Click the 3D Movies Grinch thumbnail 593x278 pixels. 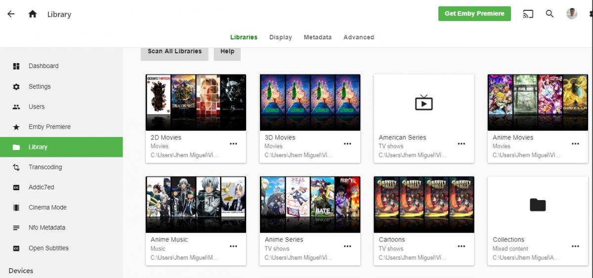310,103
